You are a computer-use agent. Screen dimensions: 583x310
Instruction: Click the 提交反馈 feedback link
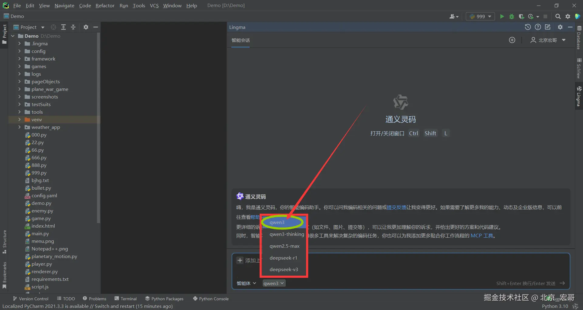[397, 207]
